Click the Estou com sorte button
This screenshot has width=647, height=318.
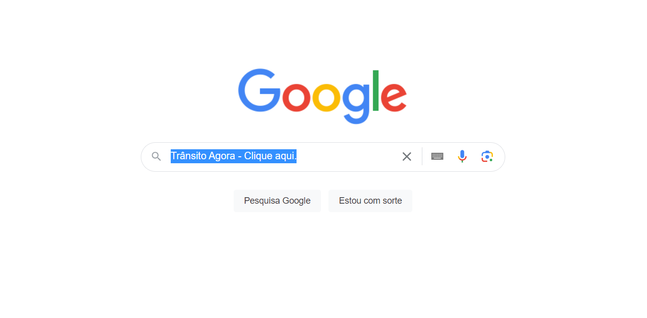370,201
